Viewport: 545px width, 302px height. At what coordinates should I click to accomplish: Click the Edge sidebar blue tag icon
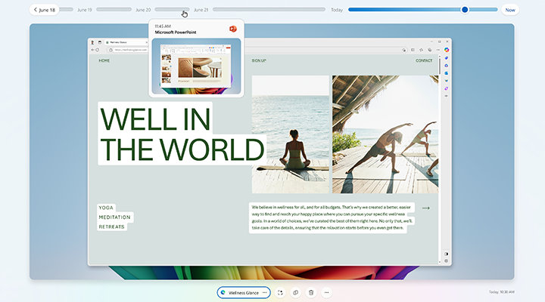click(x=447, y=58)
